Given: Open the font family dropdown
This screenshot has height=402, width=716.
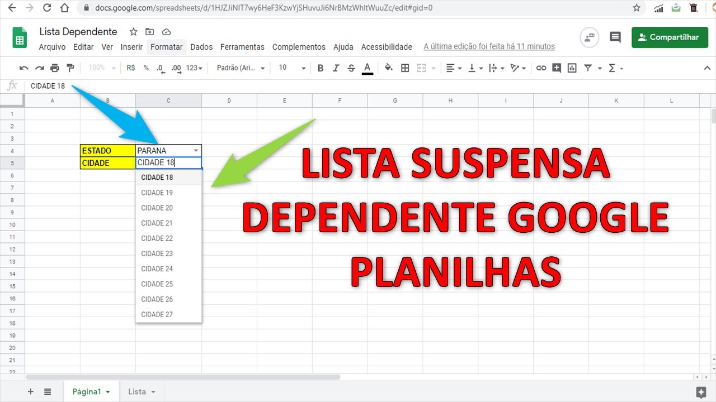Looking at the screenshot, I should pyautogui.click(x=241, y=68).
